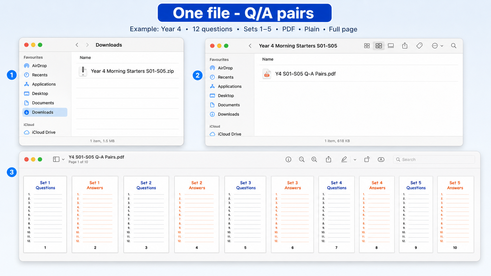Click the Y4 S01-S05 Q-A Pairs.pdf Preview title
Viewport: 491px width, 276px height.
pyautogui.click(x=96, y=157)
